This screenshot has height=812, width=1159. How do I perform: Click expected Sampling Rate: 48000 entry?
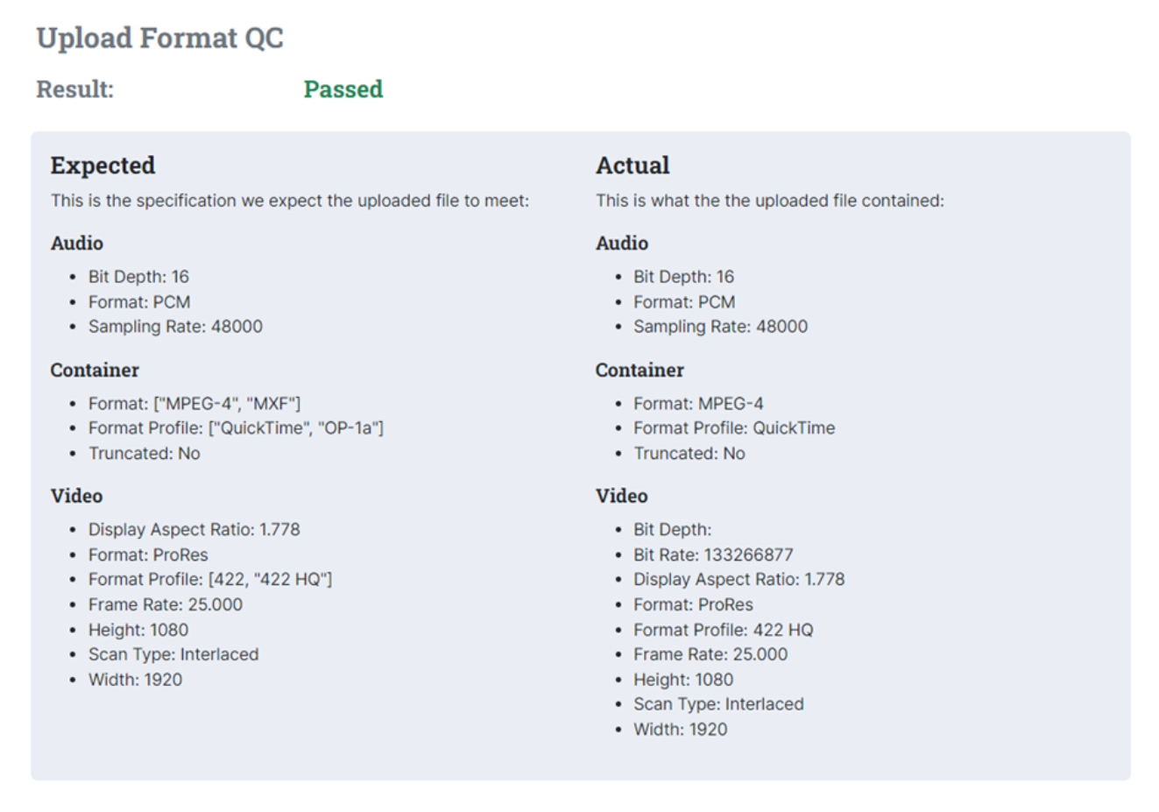175,327
